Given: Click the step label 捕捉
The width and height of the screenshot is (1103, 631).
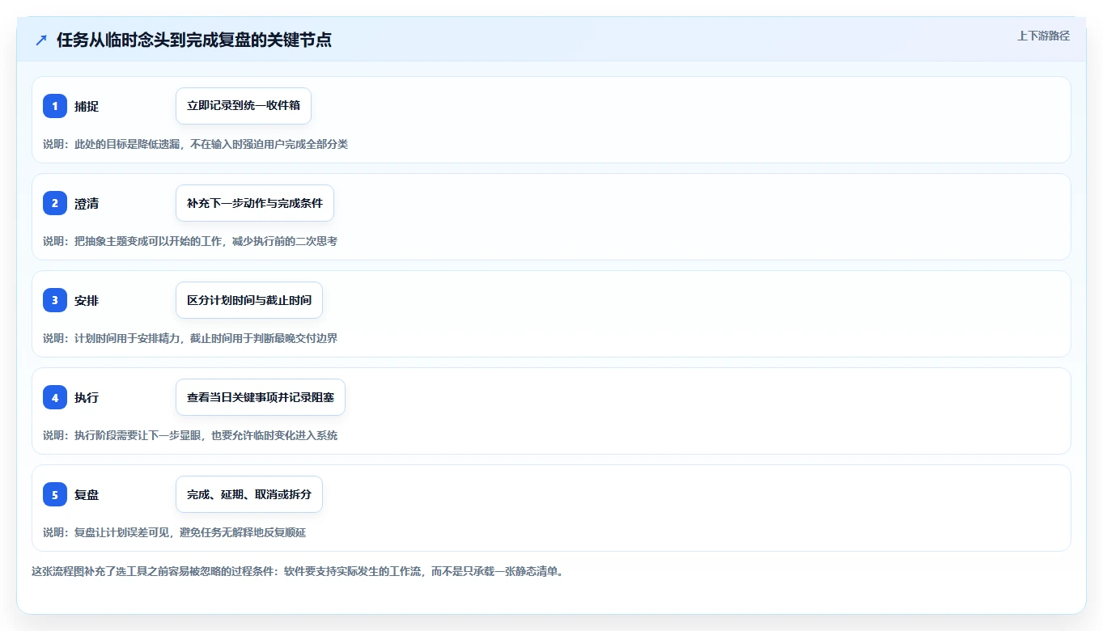Looking at the screenshot, I should [87, 106].
